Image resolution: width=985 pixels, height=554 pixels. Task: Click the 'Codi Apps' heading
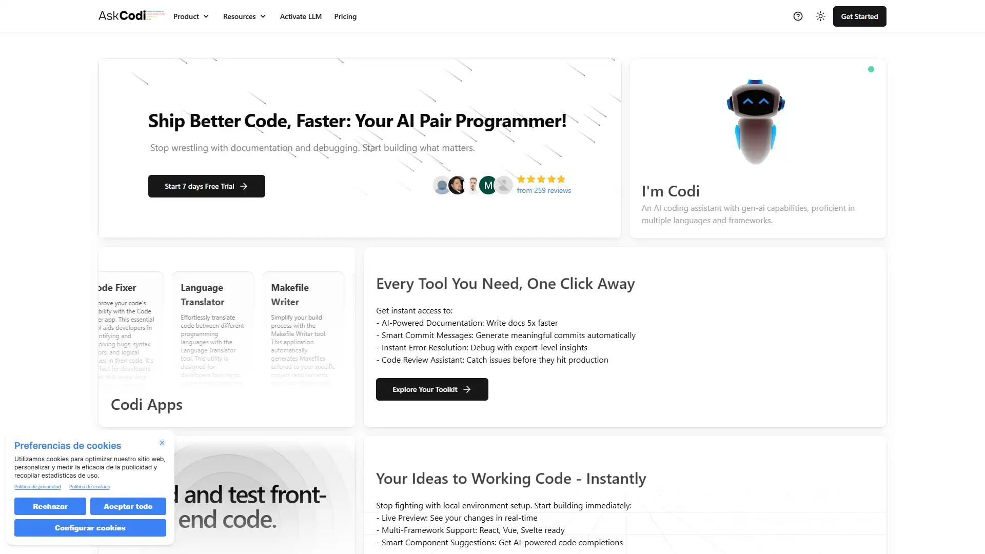[x=147, y=405]
